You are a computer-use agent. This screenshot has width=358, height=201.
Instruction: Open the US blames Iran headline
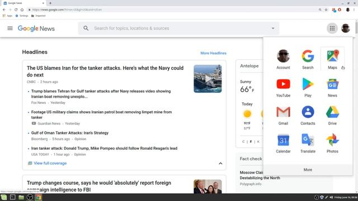(x=105, y=71)
